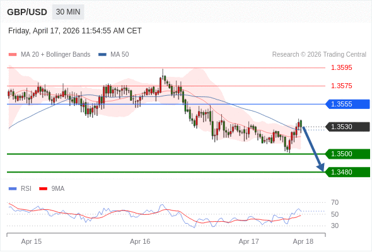Click the RSI 70 level label
Screen dimensions: 372x252
[x=335, y=202]
